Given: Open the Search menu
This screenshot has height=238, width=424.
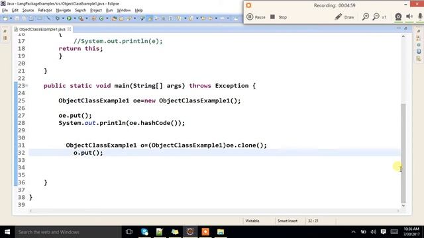Looking at the screenshot, I should tap(80, 11).
